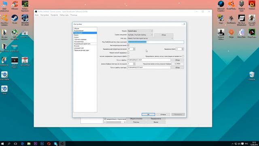Switch to Adobe Photoshop in the taskbar
This screenshot has height=146, width=259.
[x=42, y=144]
